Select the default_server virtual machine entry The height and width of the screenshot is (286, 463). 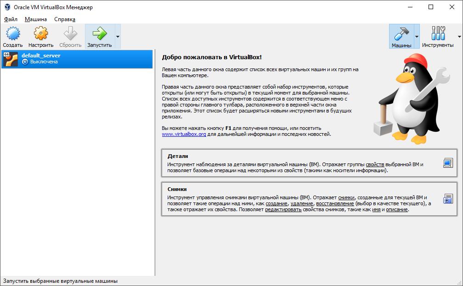pyautogui.click(x=77, y=59)
